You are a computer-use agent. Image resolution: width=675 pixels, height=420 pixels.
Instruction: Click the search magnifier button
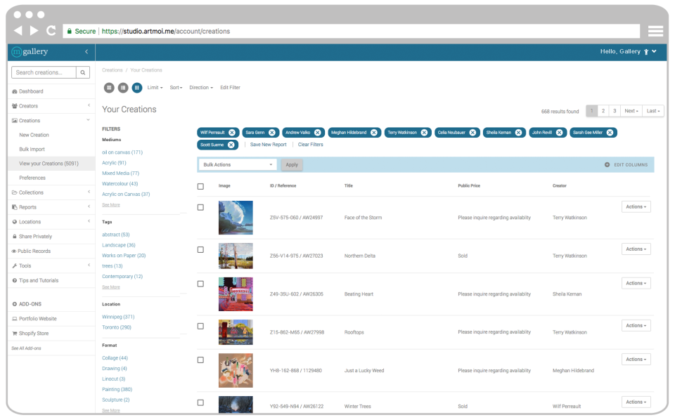82,72
